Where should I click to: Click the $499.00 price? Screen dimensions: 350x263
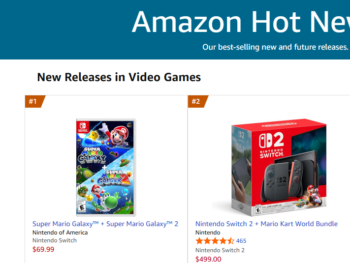pos(208,259)
